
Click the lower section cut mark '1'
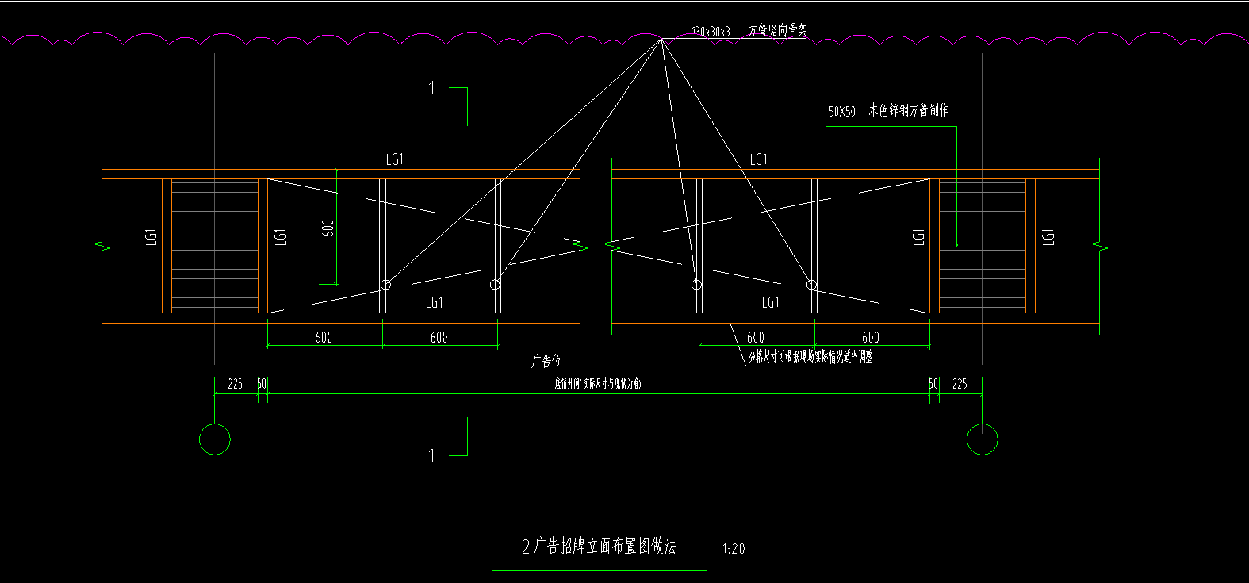[x=432, y=456]
